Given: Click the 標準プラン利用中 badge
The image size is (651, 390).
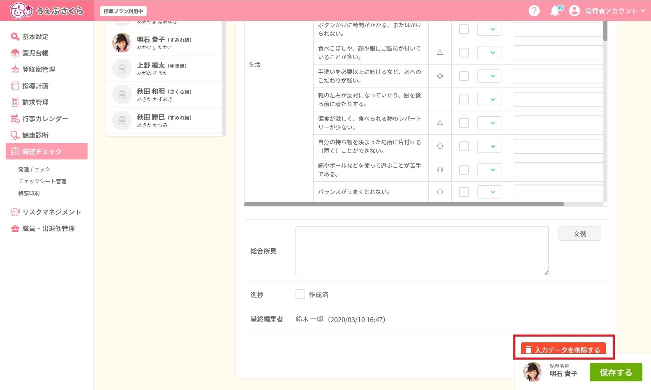Looking at the screenshot, I should 123,11.
